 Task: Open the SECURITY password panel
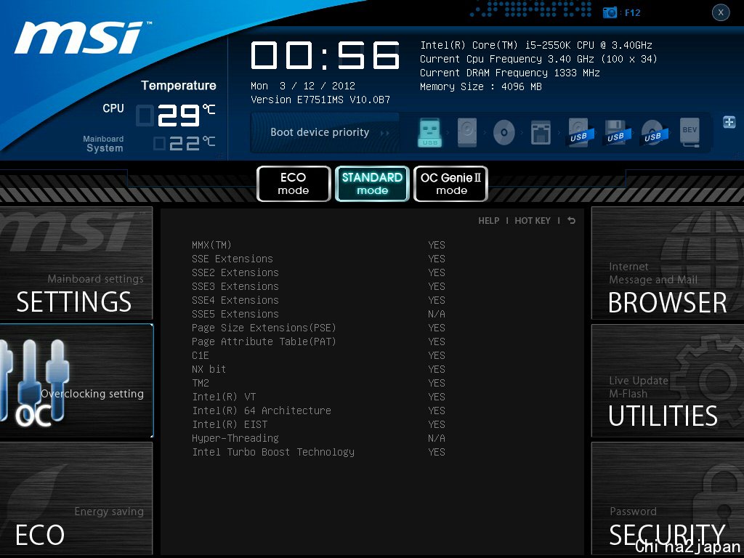click(668, 498)
